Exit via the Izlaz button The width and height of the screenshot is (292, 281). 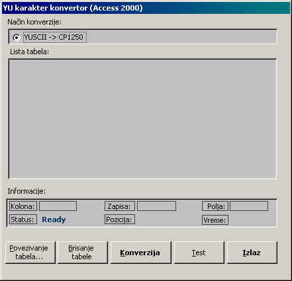tap(252, 253)
